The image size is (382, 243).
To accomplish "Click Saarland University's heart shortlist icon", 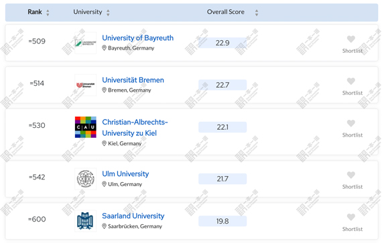I will 351,217.
